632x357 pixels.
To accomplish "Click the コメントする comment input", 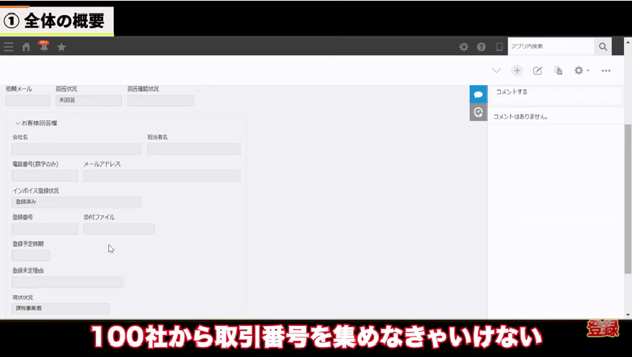I will [555, 92].
